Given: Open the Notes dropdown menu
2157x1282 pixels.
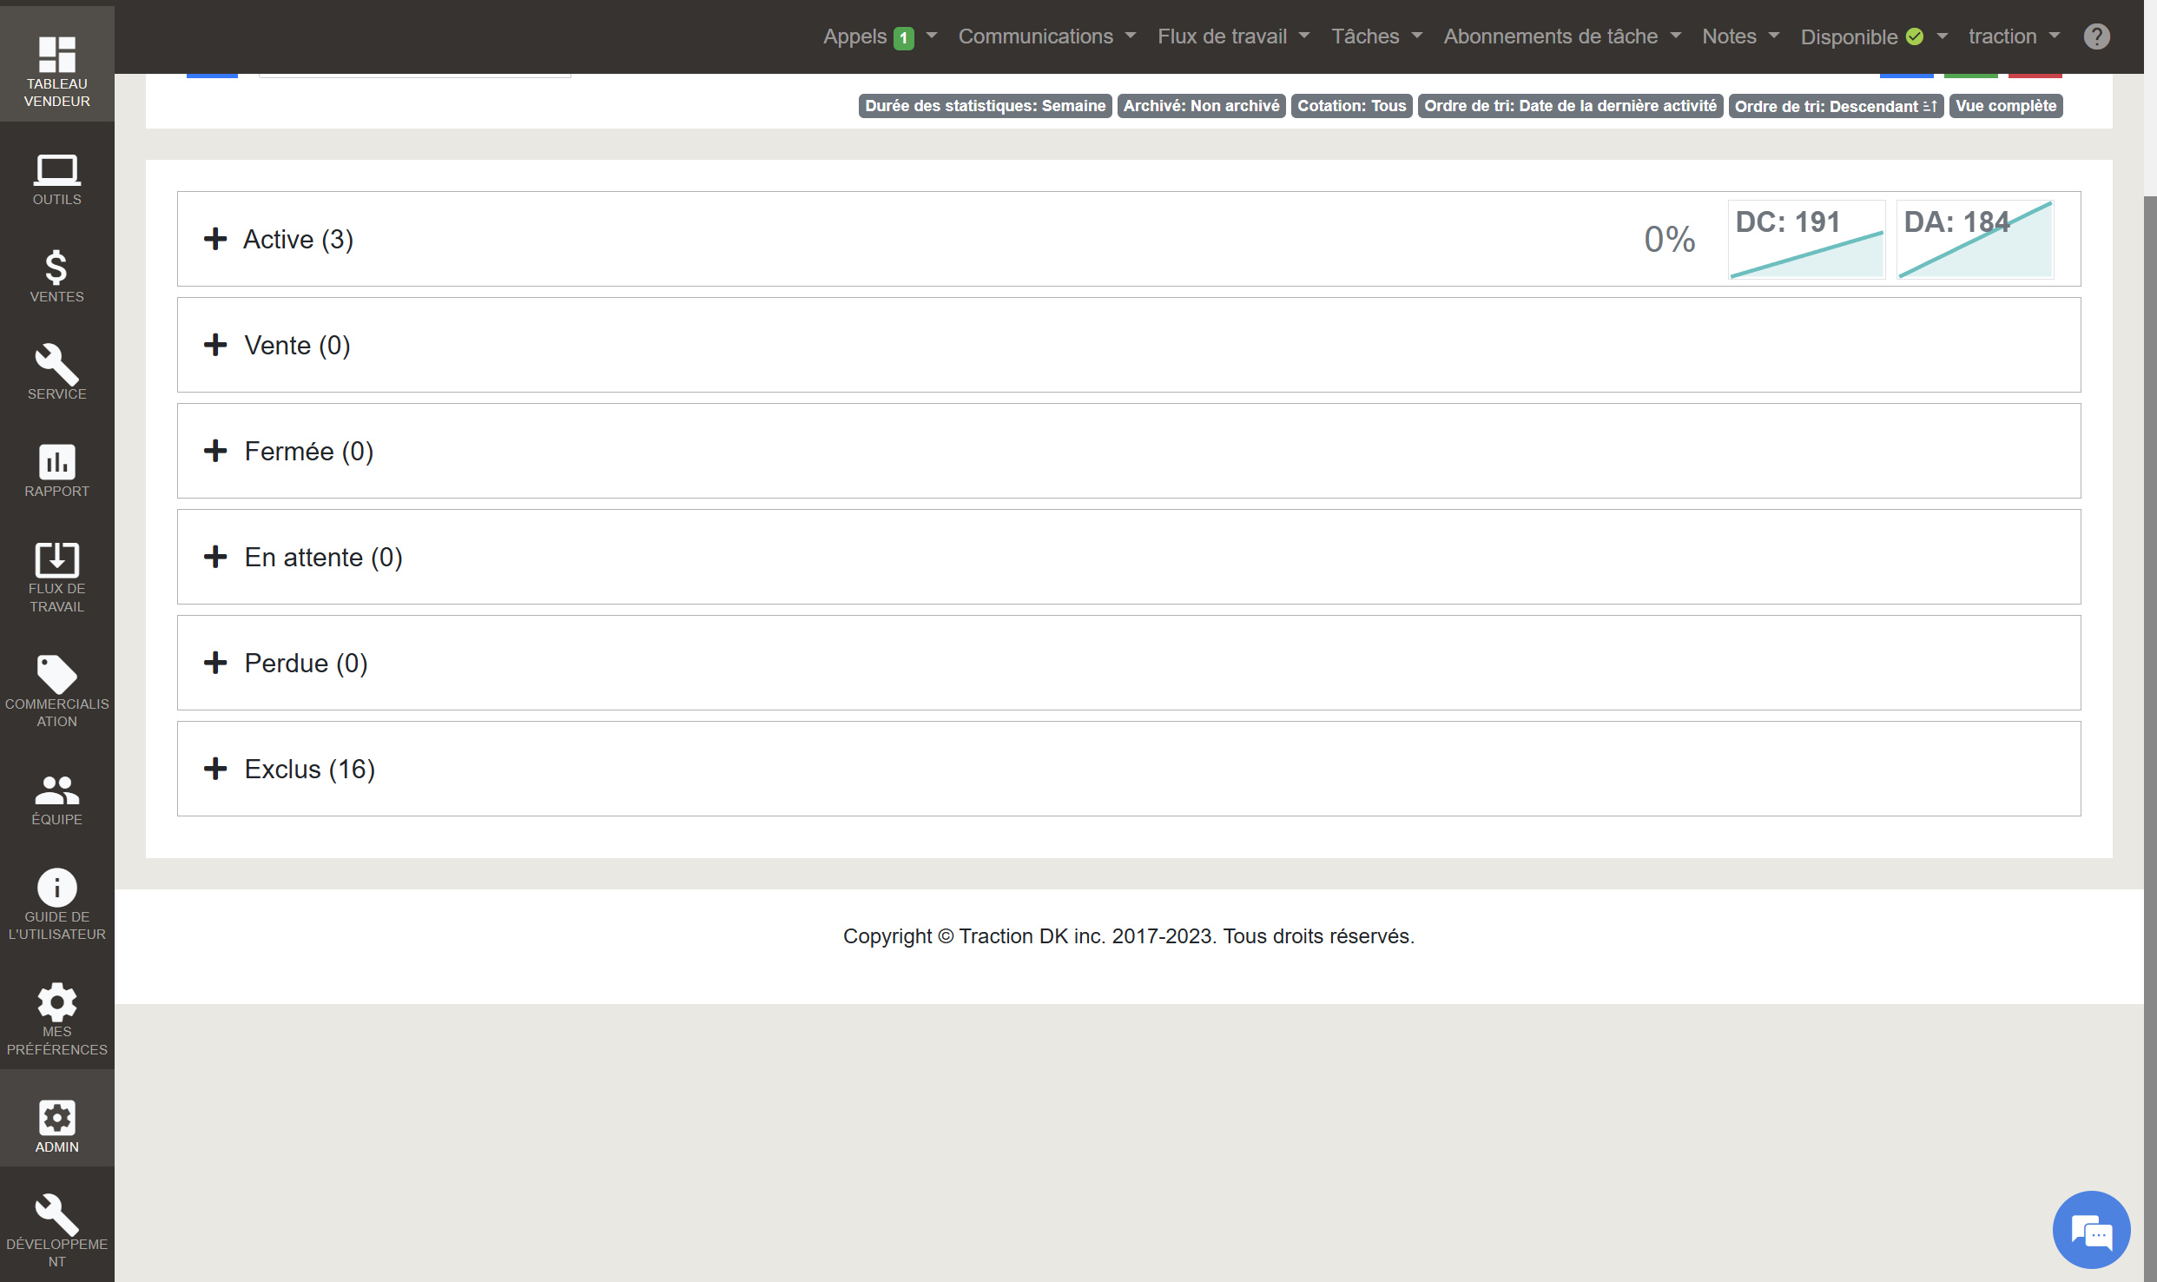Looking at the screenshot, I should click(x=1740, y=36).
